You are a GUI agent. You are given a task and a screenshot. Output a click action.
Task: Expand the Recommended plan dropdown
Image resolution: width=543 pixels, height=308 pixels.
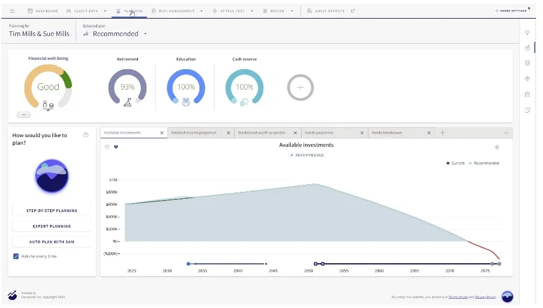tap(145, 34)
